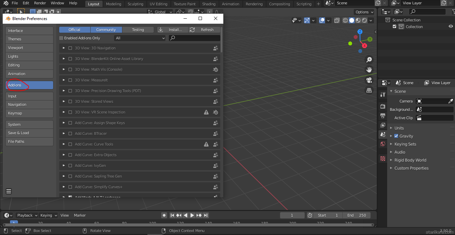
Task: Expand the Add Curve: BTracer add-on details
Action: point(64,134)
